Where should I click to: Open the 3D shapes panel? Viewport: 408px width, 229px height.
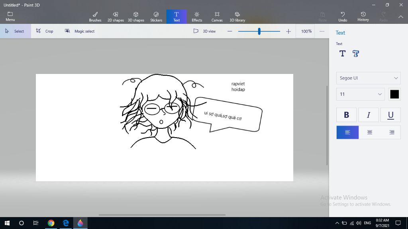[x=136, y=17]
